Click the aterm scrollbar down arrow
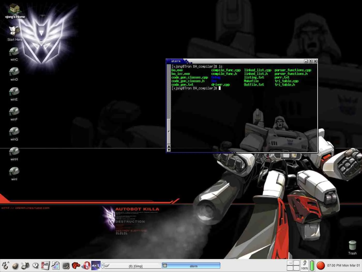This screenshot has width=362, height=272. pos(169,150)
